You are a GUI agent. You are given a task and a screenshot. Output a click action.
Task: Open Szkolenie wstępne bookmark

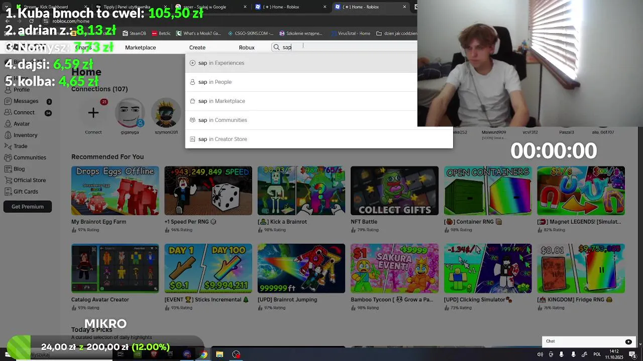click(x=300, y=34)
